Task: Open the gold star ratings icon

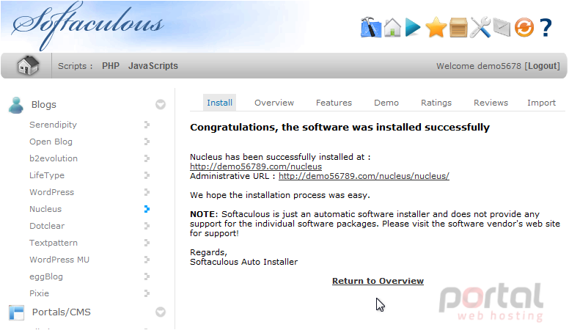Action: [x=436, y=27]
